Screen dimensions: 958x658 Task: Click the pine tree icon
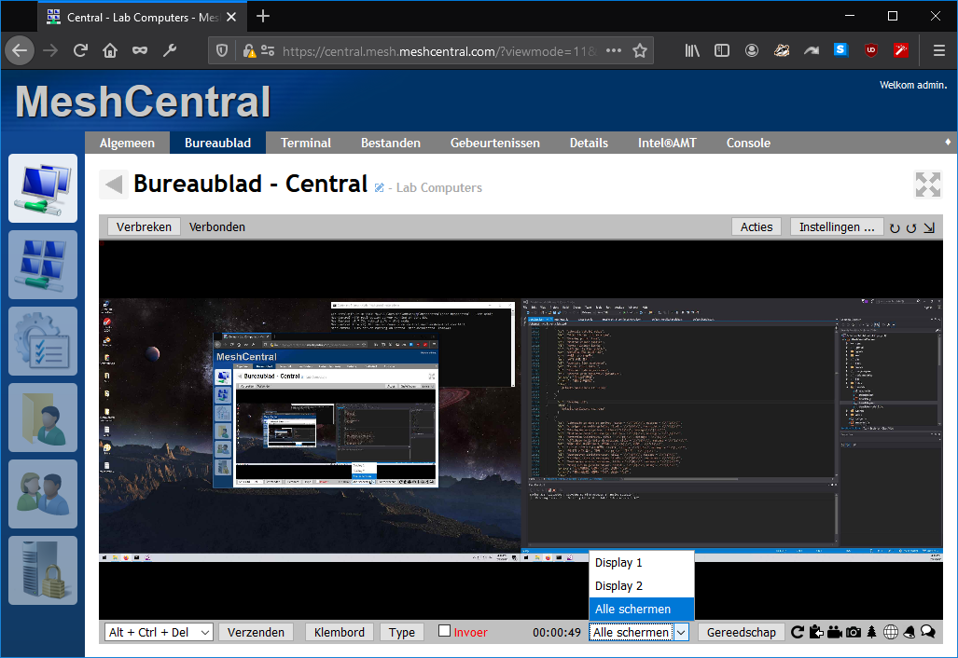click(872, 632)
